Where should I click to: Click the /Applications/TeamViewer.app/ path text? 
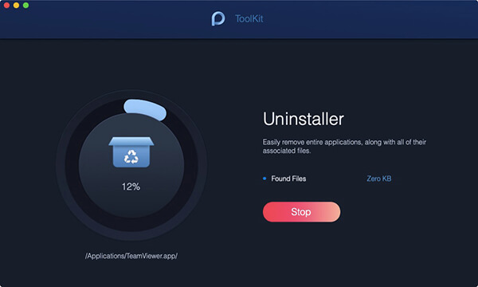click(131, 256)
